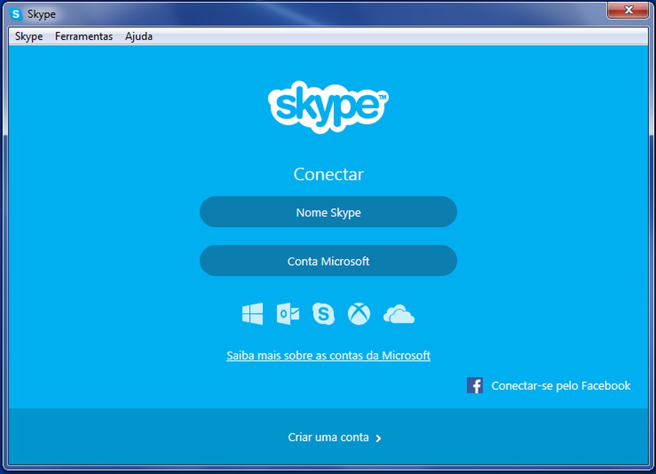Choose the Conta Microsoft button
This screenshot has width=656, height=474.
click(x=328, y=261)
